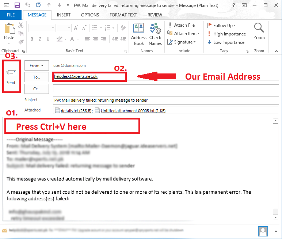Viewport: 282px width, 239px height.
Task: Click the Save icon in title bar
Action: tap(17, 5)
